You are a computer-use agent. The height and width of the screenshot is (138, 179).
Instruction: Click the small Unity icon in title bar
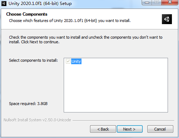(x=4, y=4)
